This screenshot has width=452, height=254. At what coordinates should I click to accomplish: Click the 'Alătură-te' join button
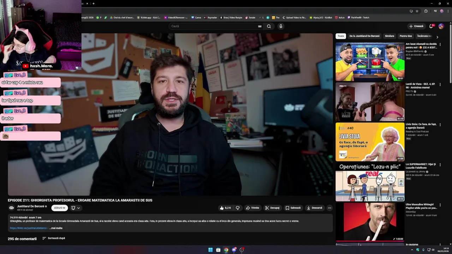[x=60, y=208]
